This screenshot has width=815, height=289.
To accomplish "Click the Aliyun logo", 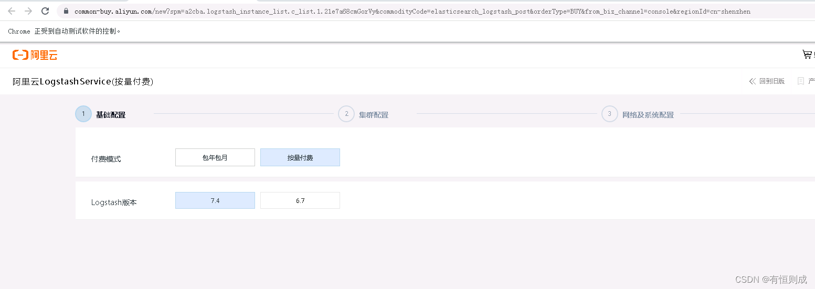I will [x=35, y=55].
